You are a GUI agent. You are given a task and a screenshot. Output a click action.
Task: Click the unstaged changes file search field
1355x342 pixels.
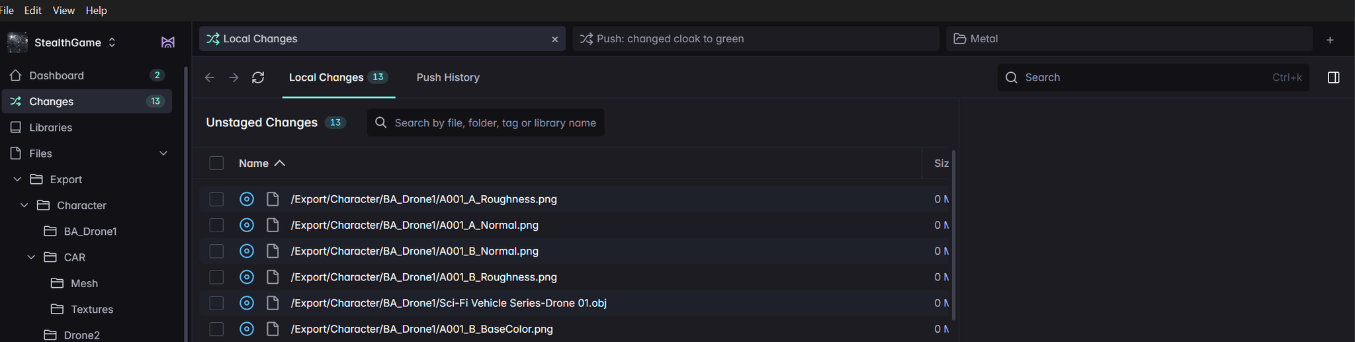[x=495, y=123]
